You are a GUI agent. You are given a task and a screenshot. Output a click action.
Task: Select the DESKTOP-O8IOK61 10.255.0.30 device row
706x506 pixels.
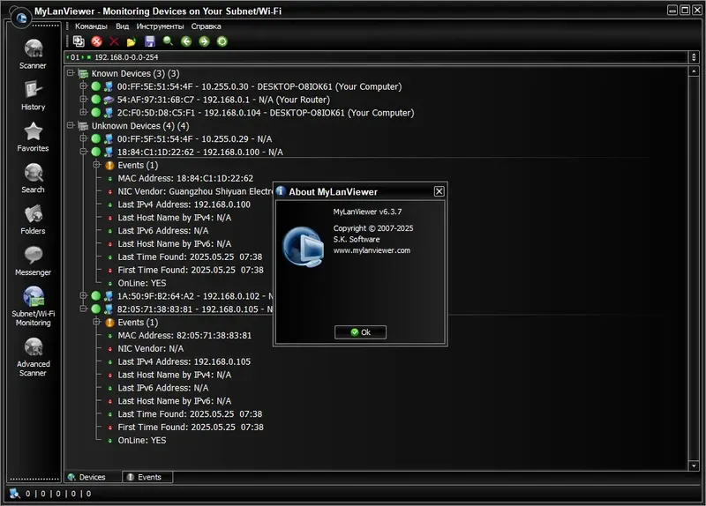click(x=259, y=86)
